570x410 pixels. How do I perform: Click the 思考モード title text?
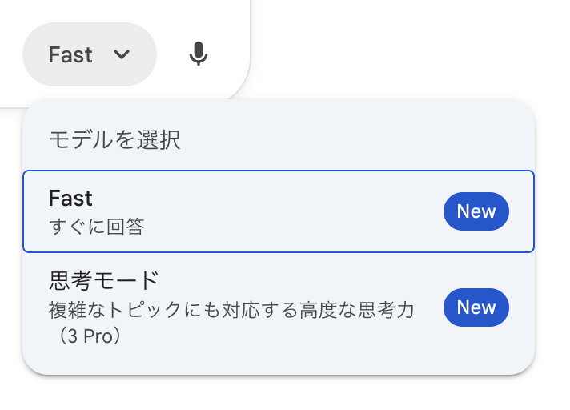pyautogui.click(x=104, y=281)
